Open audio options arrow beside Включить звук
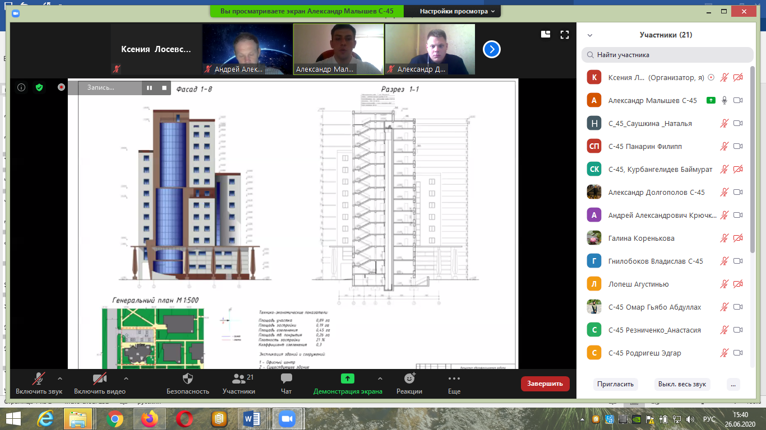 click(x=60, y=378)
